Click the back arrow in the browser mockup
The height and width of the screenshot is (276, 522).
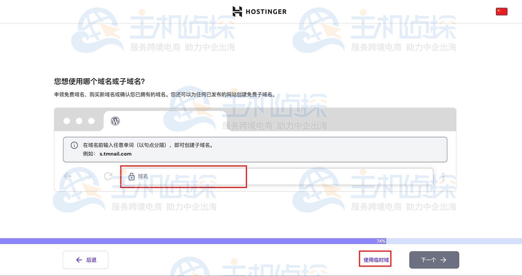coord(67,176)
